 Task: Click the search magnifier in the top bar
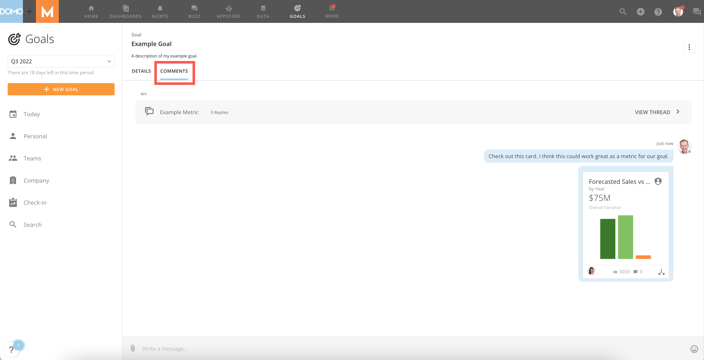(x=623, y=11)
